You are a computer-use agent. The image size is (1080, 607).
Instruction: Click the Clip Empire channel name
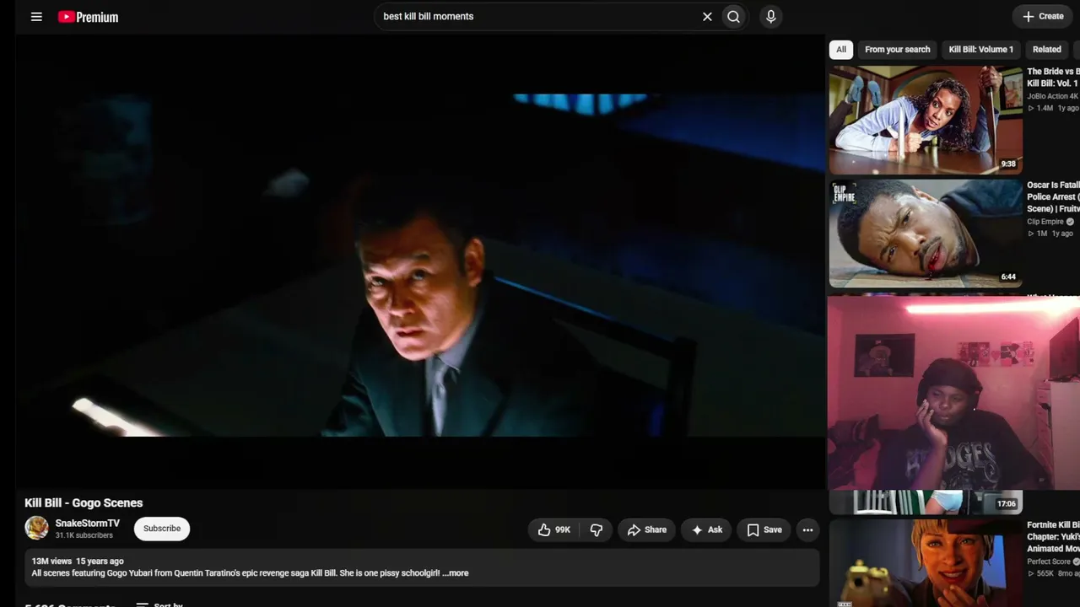[1045, 222]
